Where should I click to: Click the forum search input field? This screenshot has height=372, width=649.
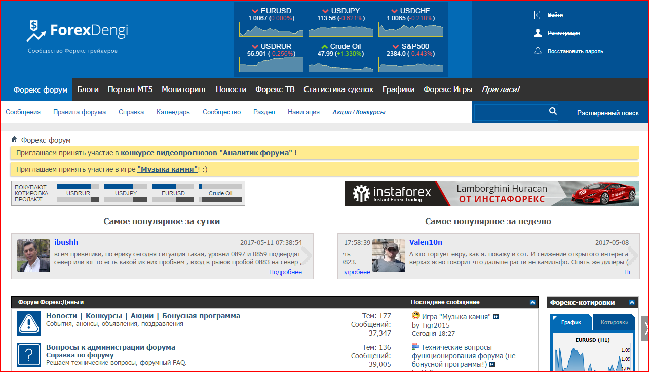(x=511, y=112)
